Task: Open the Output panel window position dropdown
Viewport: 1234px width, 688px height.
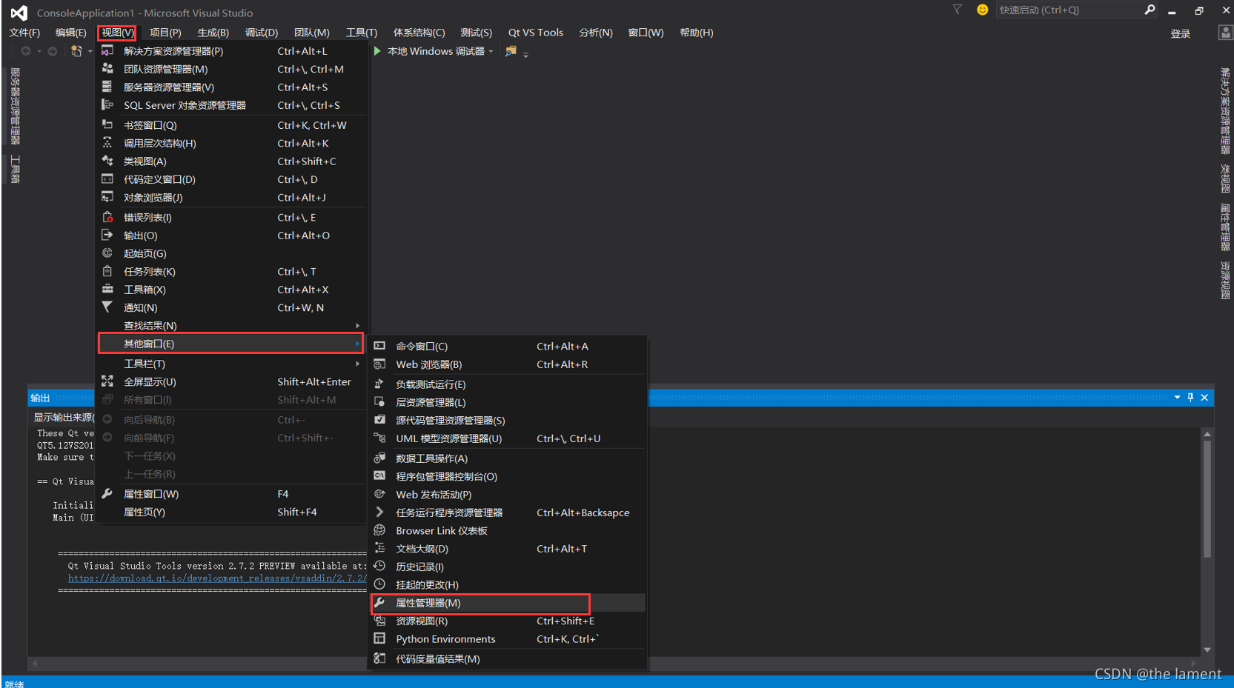Action: 1177,398
